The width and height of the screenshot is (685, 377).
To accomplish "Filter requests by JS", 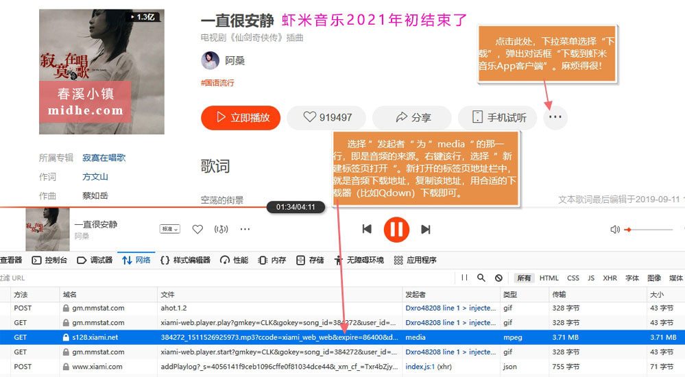I will coord(591,278).
